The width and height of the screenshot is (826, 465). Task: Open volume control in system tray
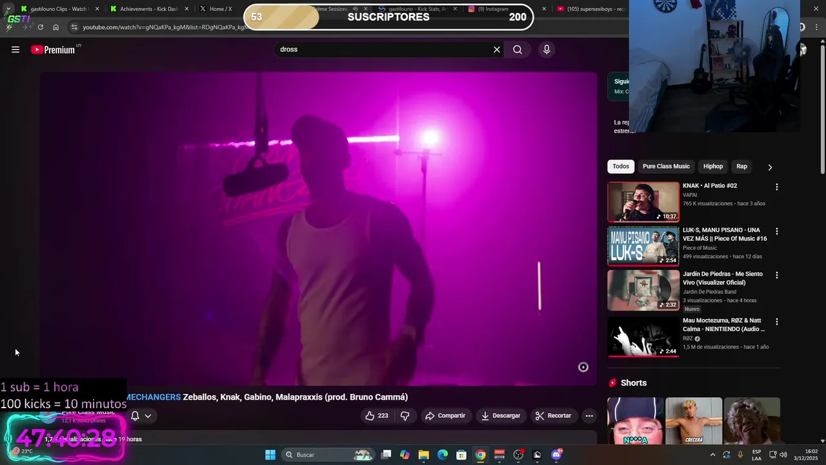(783, 455)
